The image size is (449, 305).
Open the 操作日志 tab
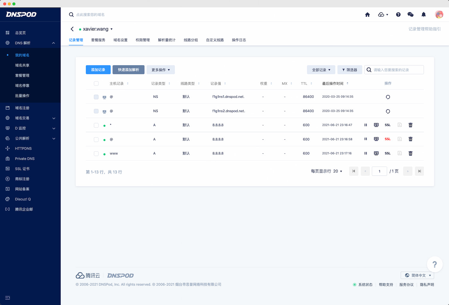(239, 40)
